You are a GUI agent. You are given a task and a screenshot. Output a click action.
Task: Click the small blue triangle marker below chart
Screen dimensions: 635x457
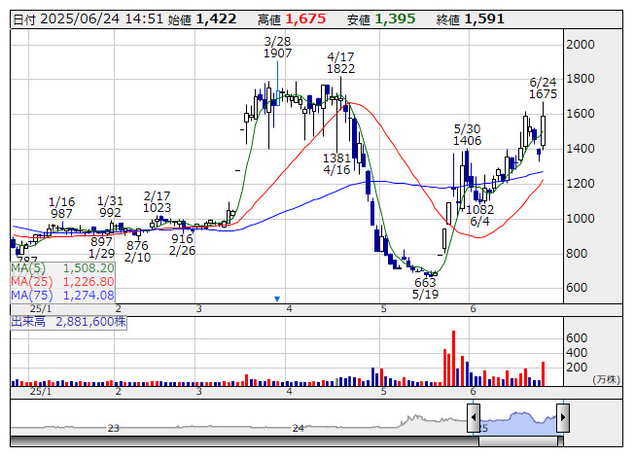pos(277,299)
